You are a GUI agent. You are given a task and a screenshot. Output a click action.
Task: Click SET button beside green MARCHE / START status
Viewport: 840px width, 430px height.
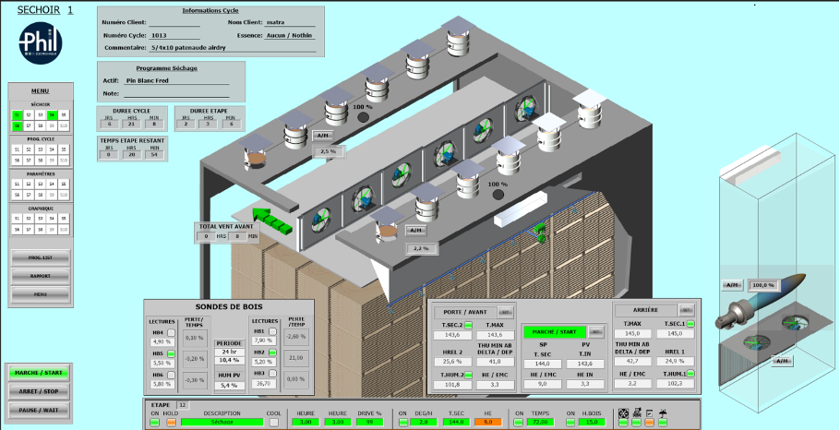(x=595, y=332)
